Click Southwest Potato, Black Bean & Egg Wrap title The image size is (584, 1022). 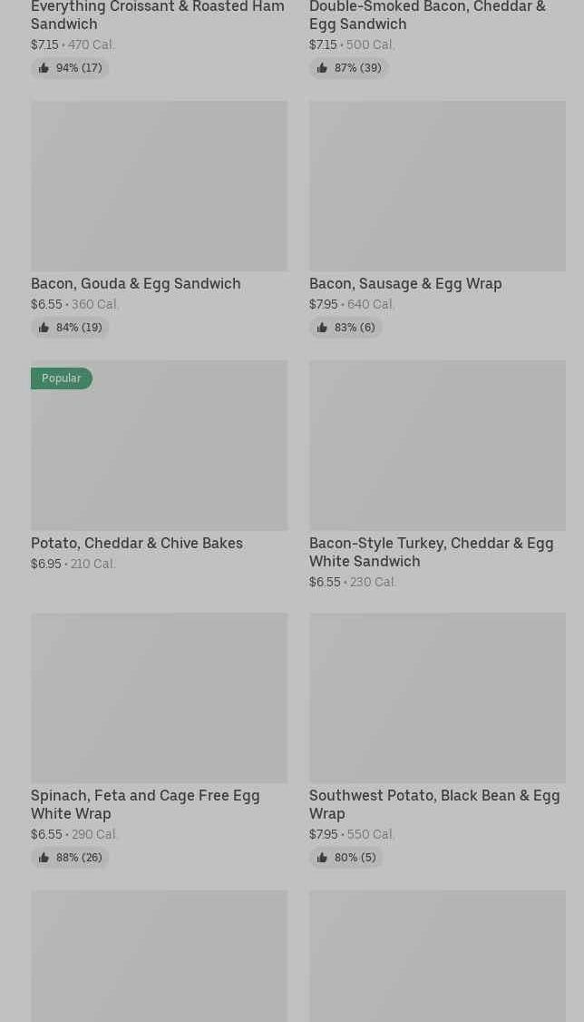click(434, 804)
